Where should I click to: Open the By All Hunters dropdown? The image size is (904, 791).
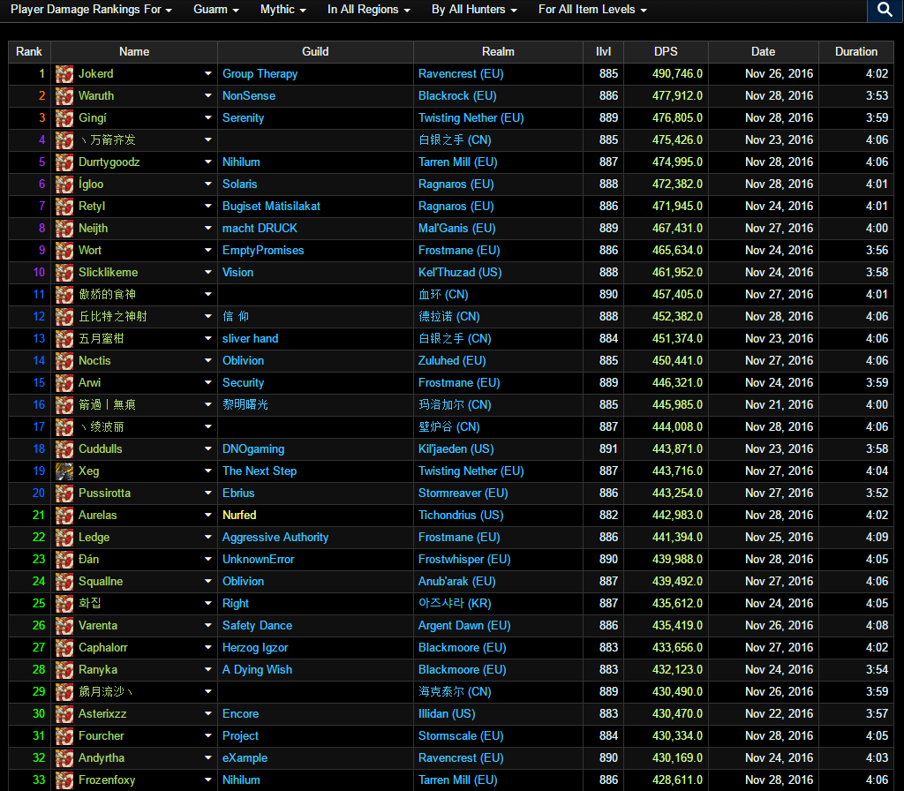pos(474,9)
